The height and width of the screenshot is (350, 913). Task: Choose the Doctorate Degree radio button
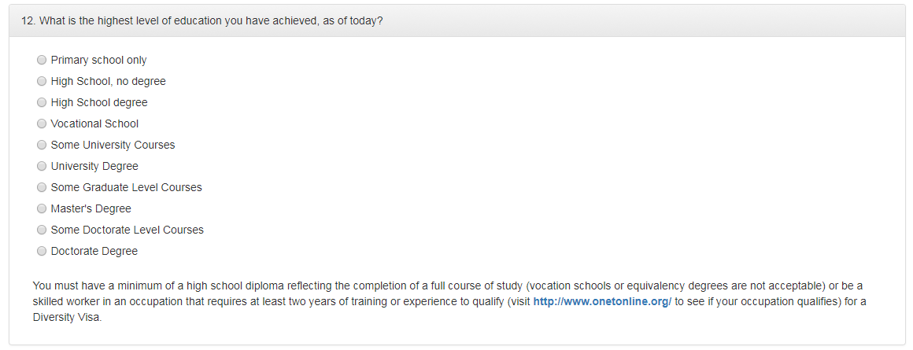[x=42, y=251]
